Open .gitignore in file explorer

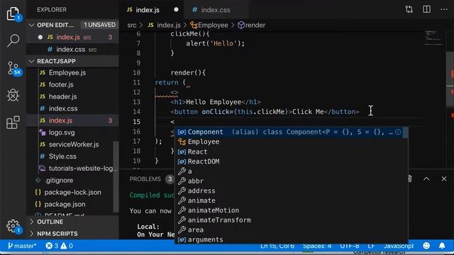(x=72, y=181)
